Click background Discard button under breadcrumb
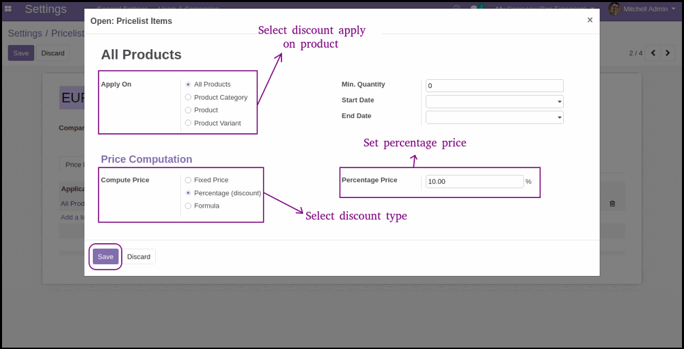 [53, 53]
